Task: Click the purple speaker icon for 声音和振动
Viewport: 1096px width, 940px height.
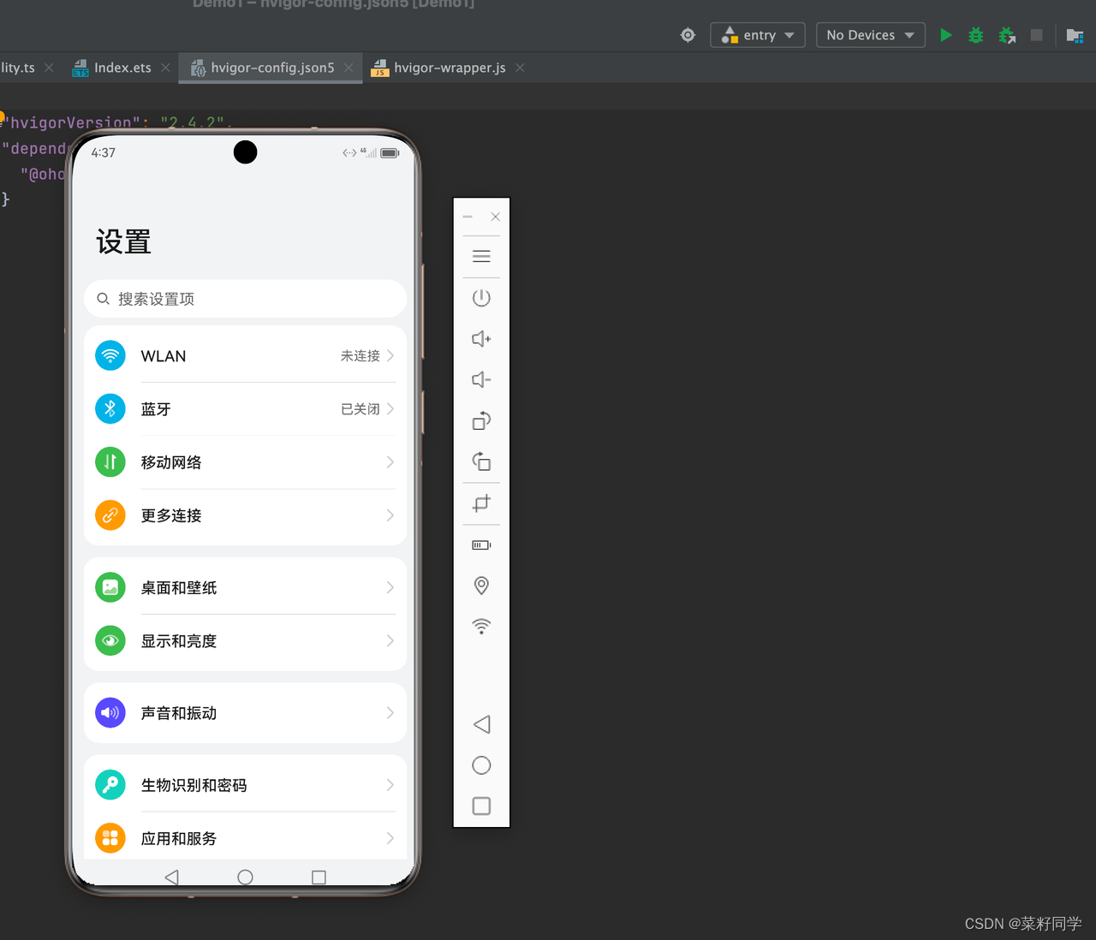Action: [110, 712]
